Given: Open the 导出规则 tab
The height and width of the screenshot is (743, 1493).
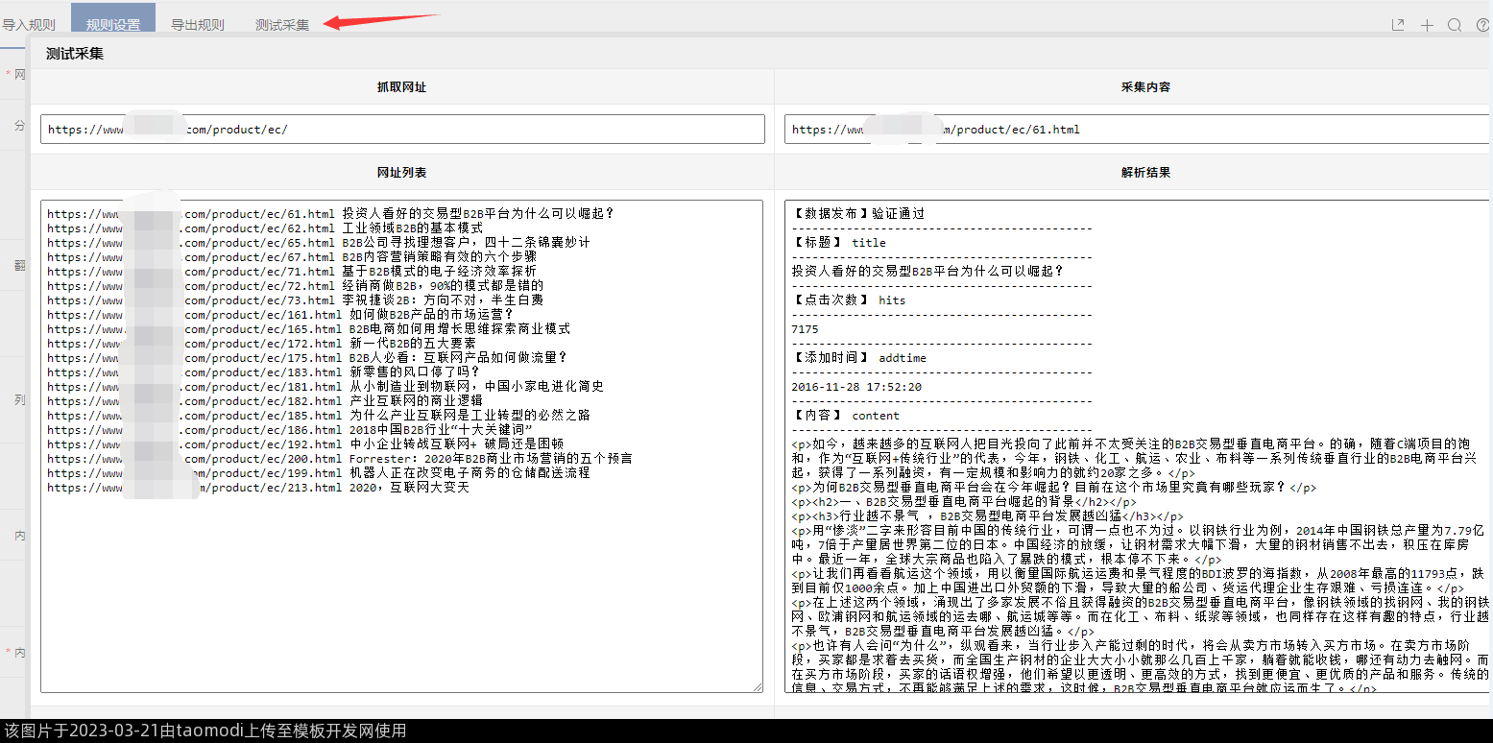Looking at the screenshot, I should [198, 25].
